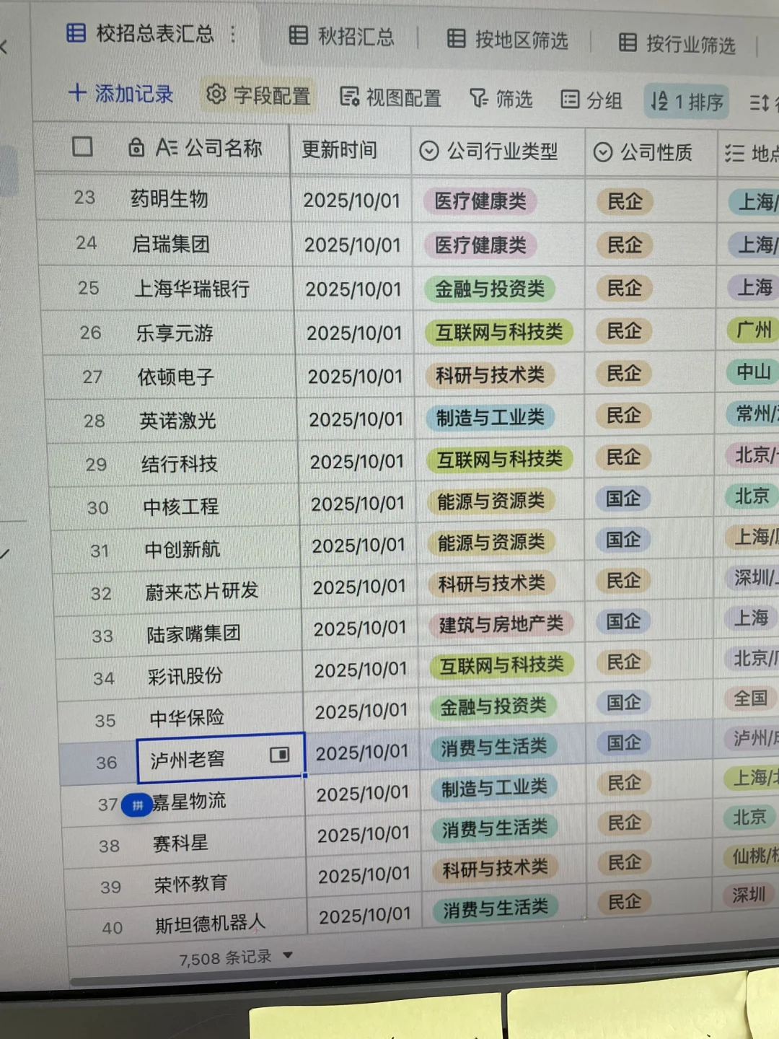Select the 蔚来芯片研发 company cell
Image resolution: width=779 pixels, height=1039 pixels.
click(202, 591)
